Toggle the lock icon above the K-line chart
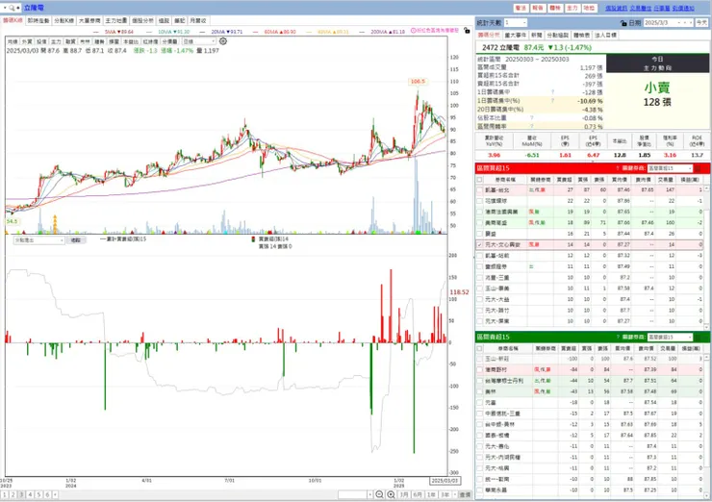712x502 pixels. pos(467,31)
